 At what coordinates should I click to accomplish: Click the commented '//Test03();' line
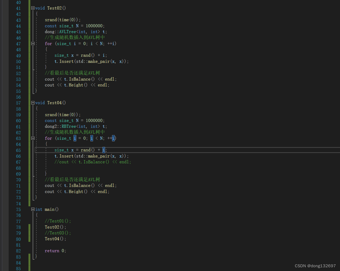point(58,233)
